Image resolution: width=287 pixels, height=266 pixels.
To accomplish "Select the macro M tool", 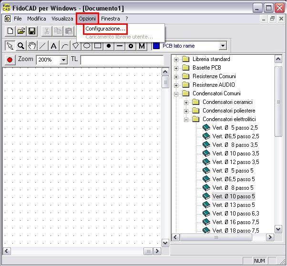I will pyautogui.click(x=142, y=46).
